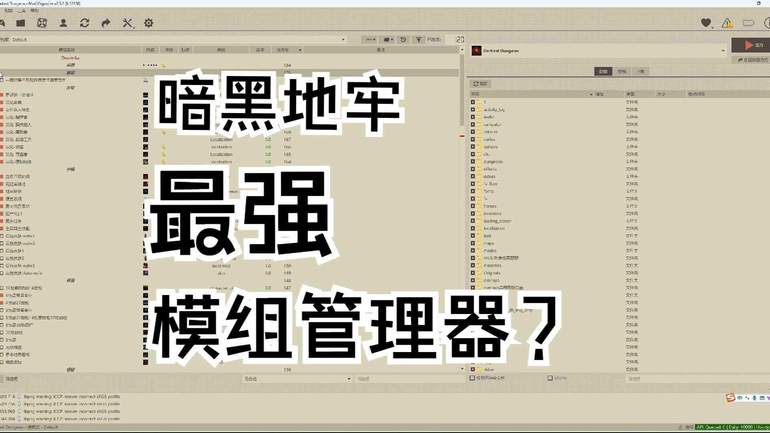Click the priority column header to sort
The width and height of the screenshot is (770, 433).
tap(282, 50)
